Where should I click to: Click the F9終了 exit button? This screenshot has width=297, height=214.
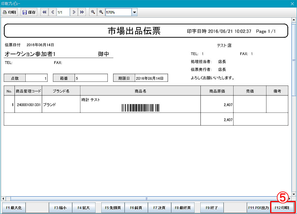click(212, 207)
